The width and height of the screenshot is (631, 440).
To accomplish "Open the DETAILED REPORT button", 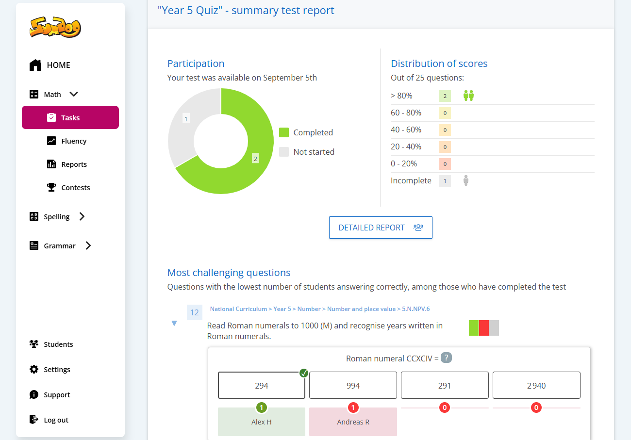I will pyautogui.click(x=381, y=228).
